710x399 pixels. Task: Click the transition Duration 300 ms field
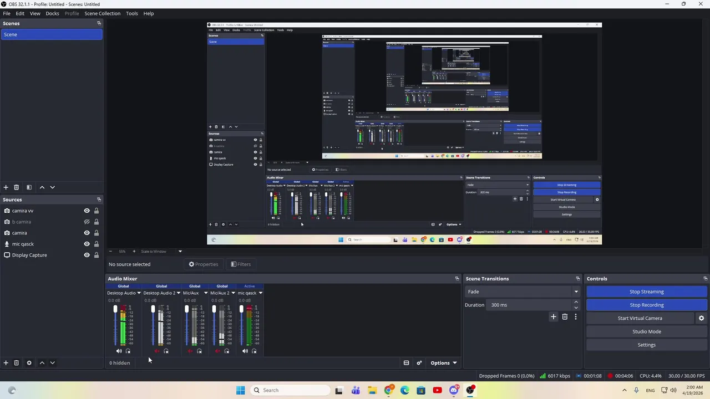tap(530, 305)
